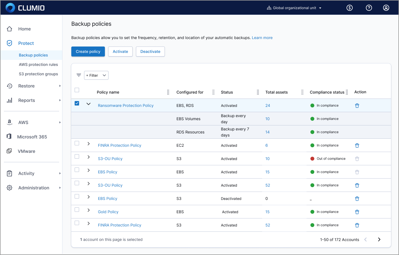Open the Learn more link
Viewport: 399px width, 255px height.
point(262,38)
